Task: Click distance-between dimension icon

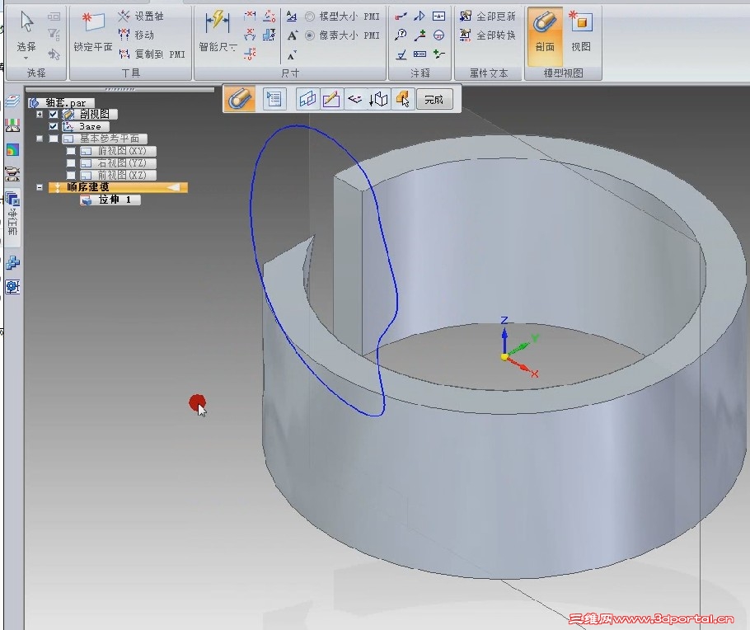Action: 250,16
